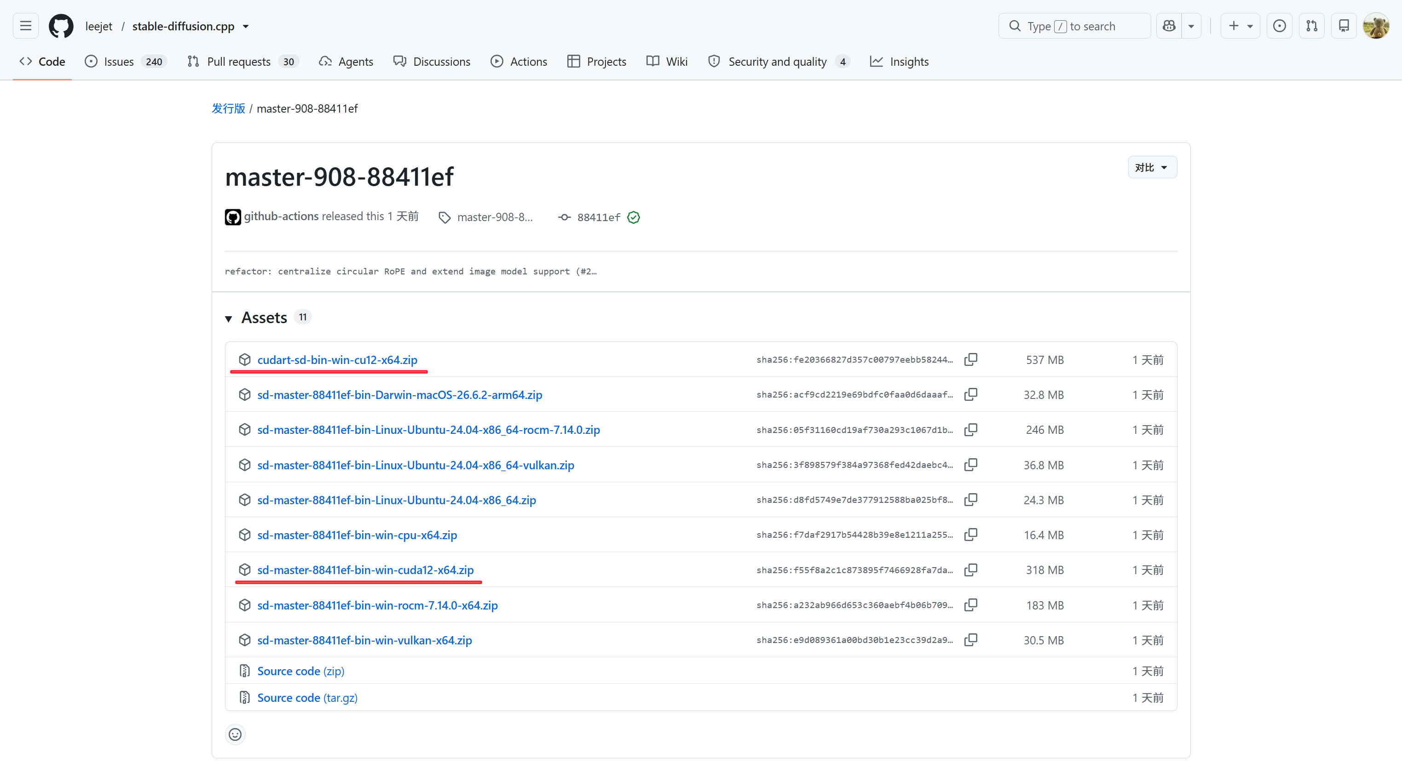The height and width of the screenshot is (774, 1402).
Task: Copy sha256 of cudart-sd-bin-win-cu12-x64.zip
Action: [971, 359]
